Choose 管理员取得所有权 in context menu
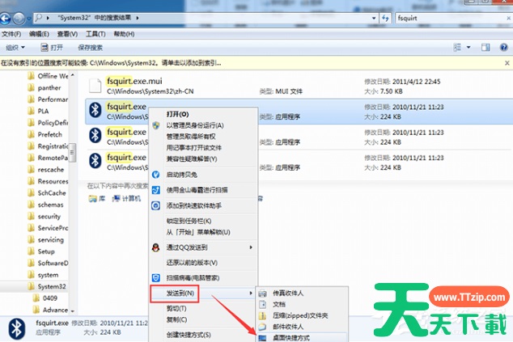 [191, 137]
